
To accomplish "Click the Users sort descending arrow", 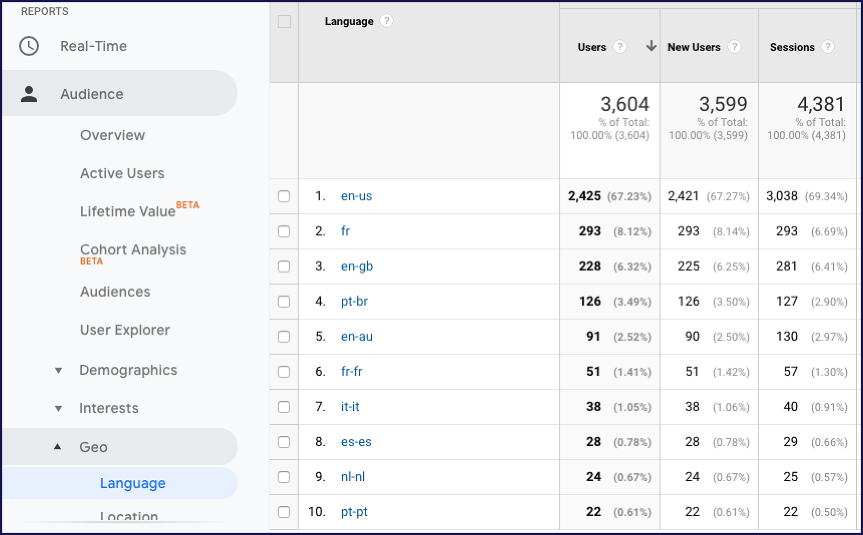I will click(x=651, y=47).
